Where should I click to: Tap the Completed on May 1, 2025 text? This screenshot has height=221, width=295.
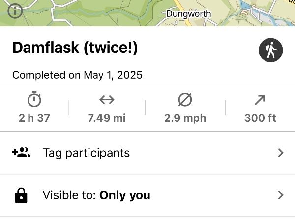[77, 75]
